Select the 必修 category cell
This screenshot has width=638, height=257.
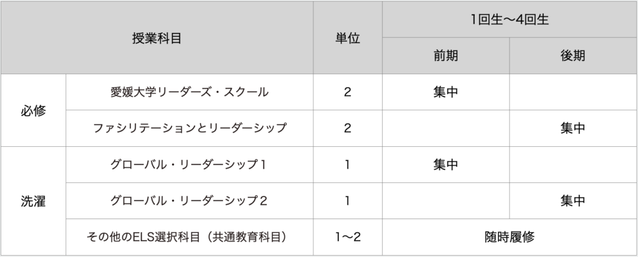click(33, 110)
